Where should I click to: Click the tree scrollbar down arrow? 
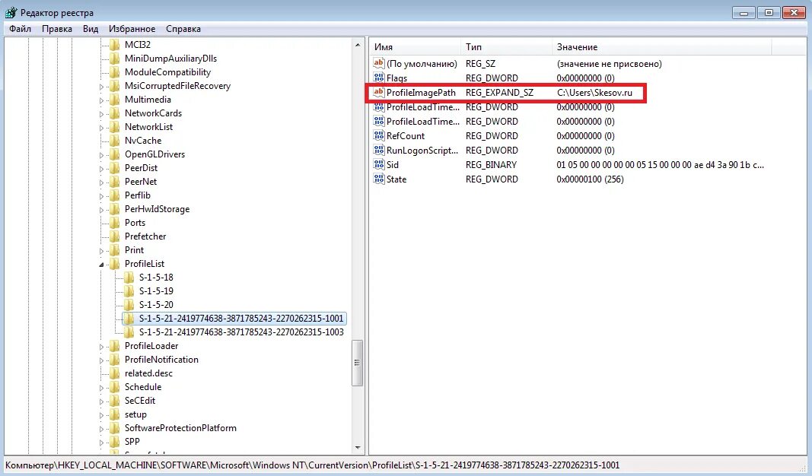358,448
